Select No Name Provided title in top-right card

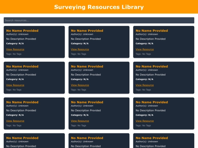point(152,31)
